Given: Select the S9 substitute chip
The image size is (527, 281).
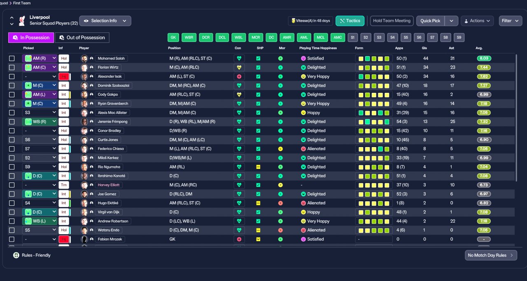Looking at the screenshot, I should (x=459, y=37).
